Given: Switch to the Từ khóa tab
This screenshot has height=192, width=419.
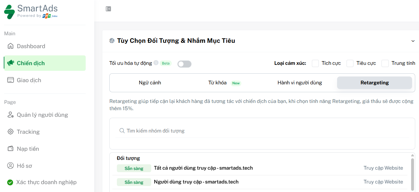Looking at the screenshot, I should [x=218, y=82].
